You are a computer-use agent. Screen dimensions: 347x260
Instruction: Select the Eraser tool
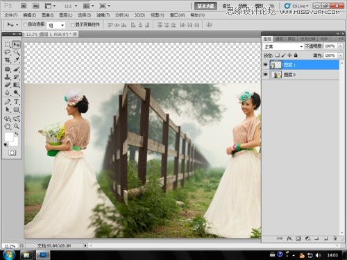coord(8,85)
